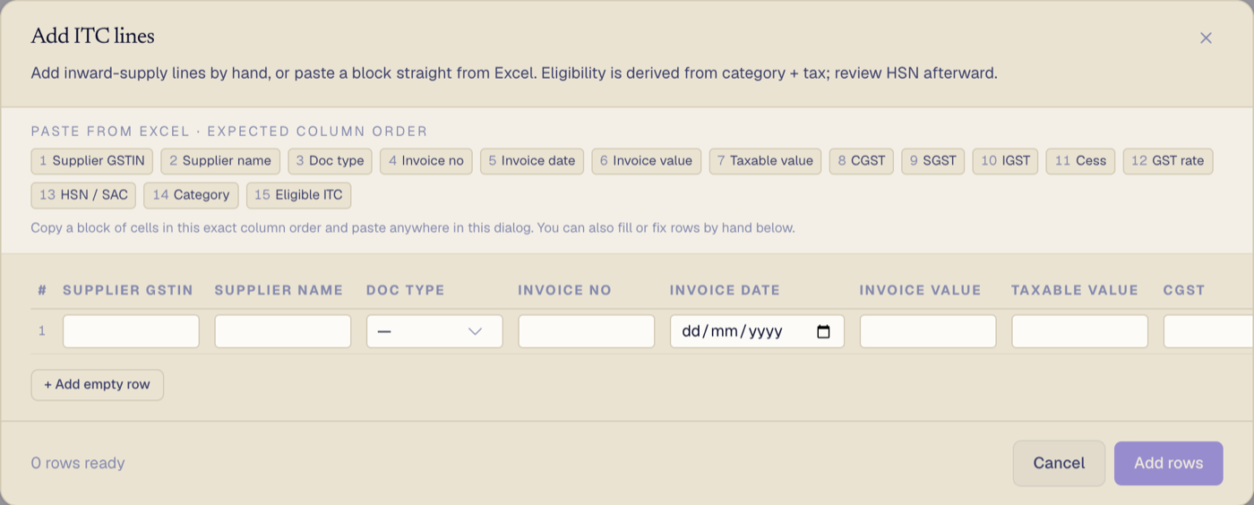Click the Invoice No input field
This screenshot has height=505, width=1254.
[587, 331]
